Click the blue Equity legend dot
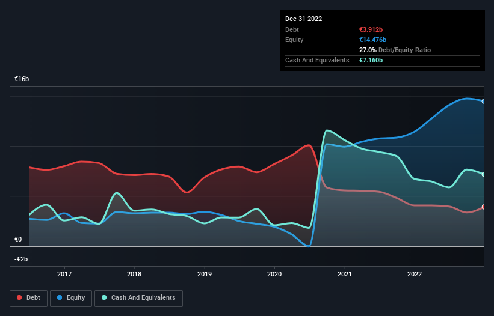The width and height of the screenshot is (494, 316). pyautogui.click(x=60, y=297)
